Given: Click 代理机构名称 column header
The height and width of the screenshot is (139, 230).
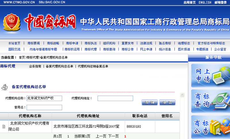Looking at the screenshot, I should 30,116.
